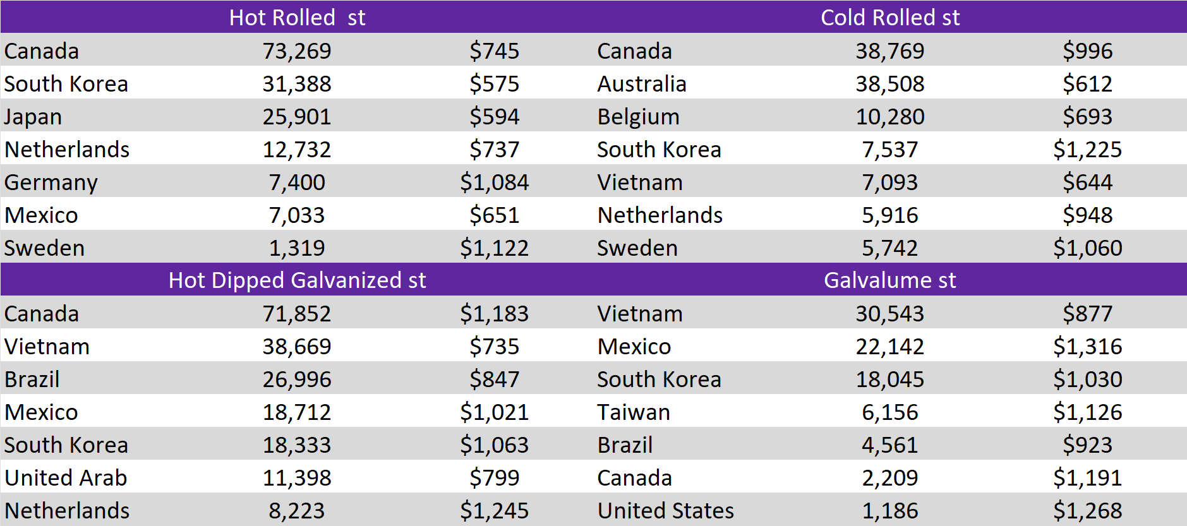Select the Hot Dipped Galvanized st header

[297, 280]
